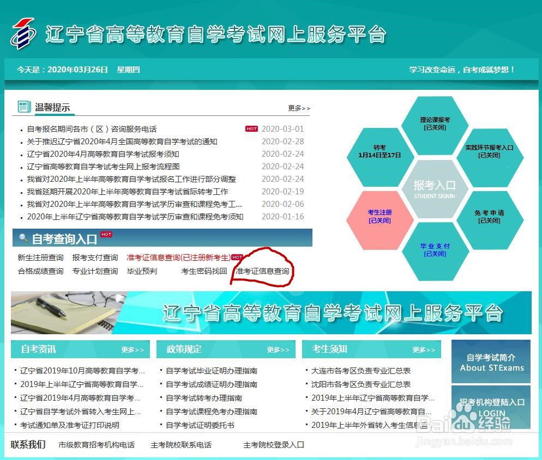542x460 pixels.
Task: Open 关于2019年4月辽宁省高等教育自... notice
Action: tap(371, 412)
